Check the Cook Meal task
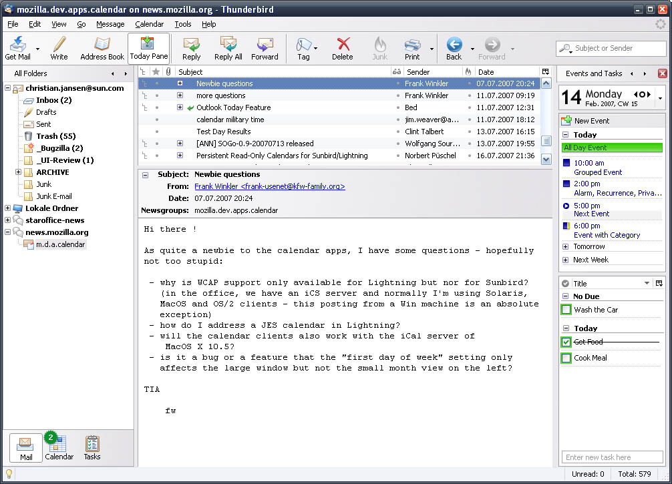Image resolution: width=672 pixels, height=484 pixels. [566, 358]
